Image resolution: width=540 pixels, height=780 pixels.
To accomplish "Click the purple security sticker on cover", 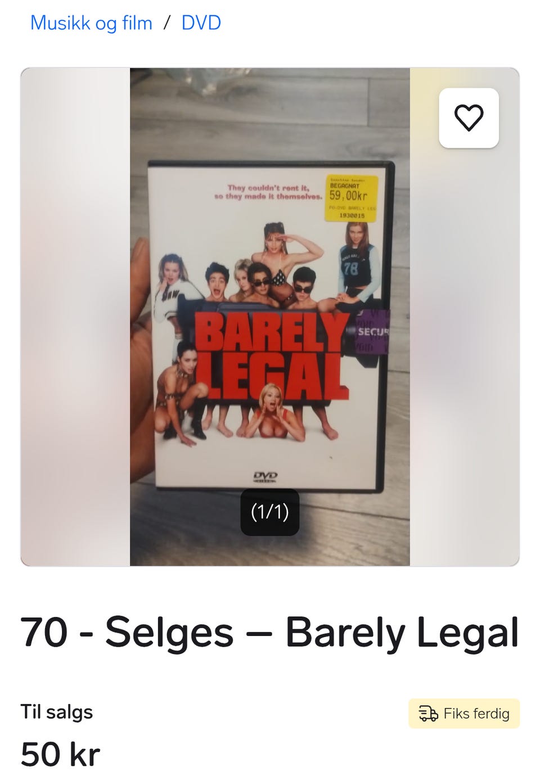I will [x=371, y=332].
